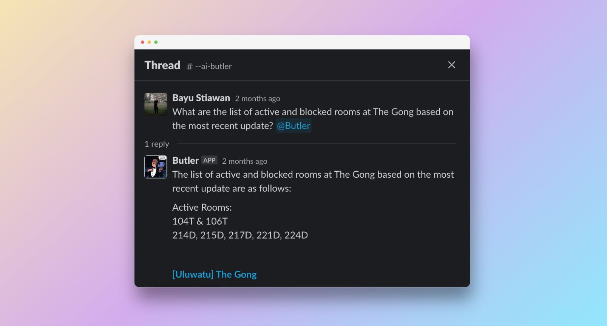Open the #--ai-butler channel name in header
The height and width of the screenshot is (326, 607).
point(209,66)
